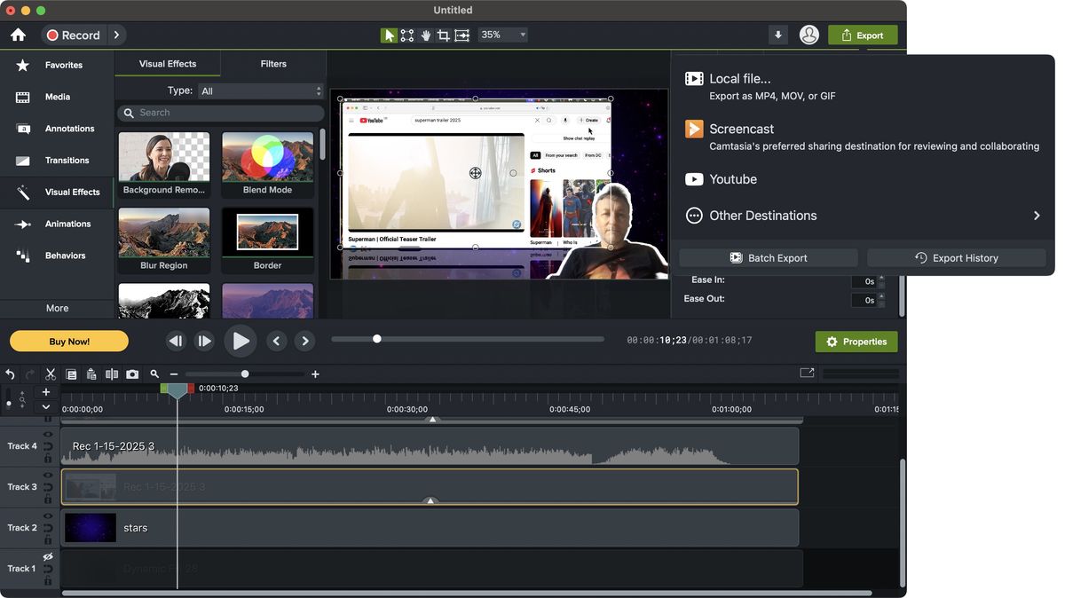The width and height of the screenshot is (1065, 598).
Task: Expand Other Destinations in the Export menu
Action: (761, 215)
